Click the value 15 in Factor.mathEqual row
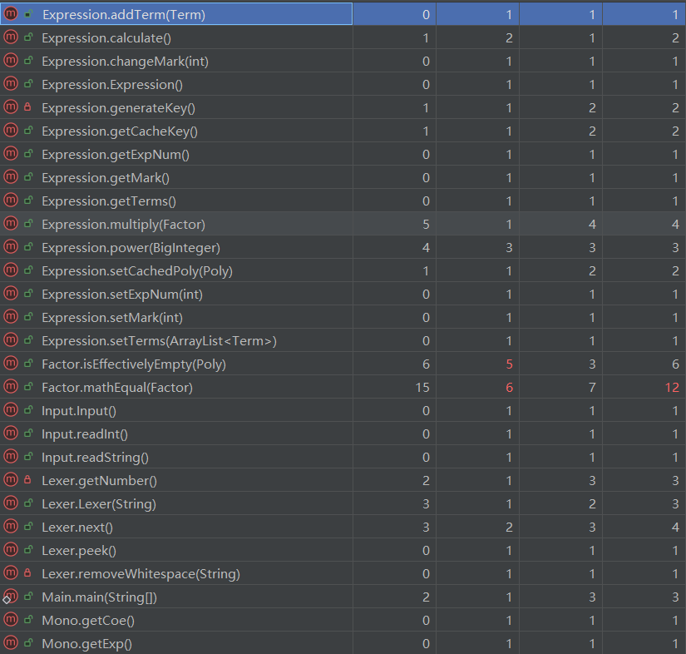Image resolution: width=686 pixels, height=654 pixels. click(x=422, y=388)
